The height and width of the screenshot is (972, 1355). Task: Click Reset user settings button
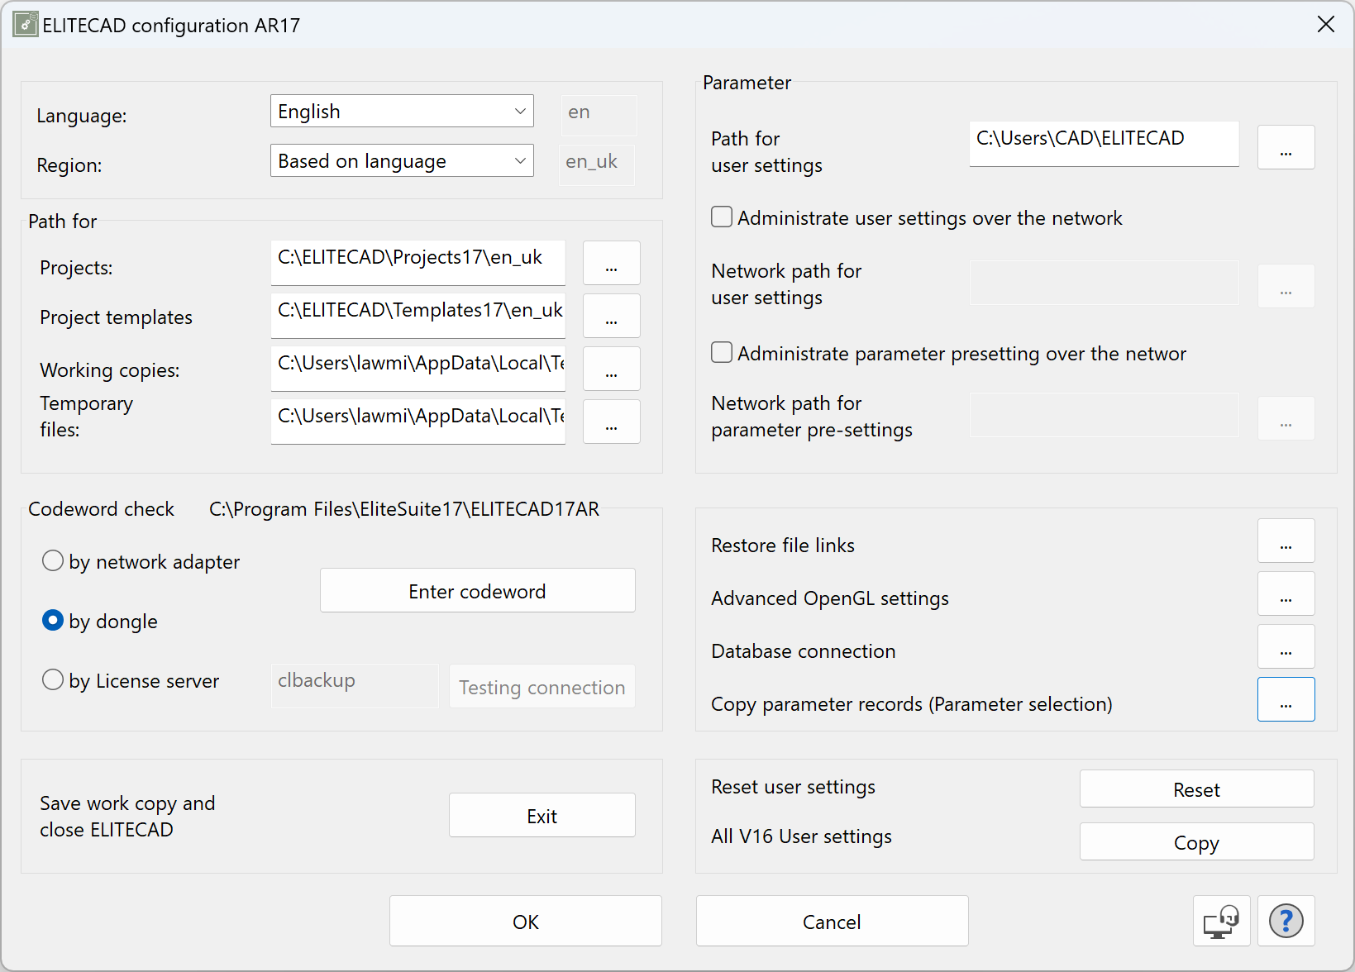[1196, 789]
